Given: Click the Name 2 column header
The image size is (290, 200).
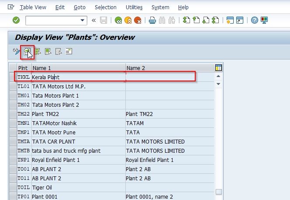Looking at the screenshot, I should pos(170,68).
